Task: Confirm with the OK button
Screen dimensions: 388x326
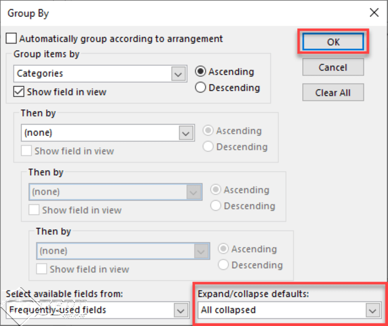Action: pos(333,41)
